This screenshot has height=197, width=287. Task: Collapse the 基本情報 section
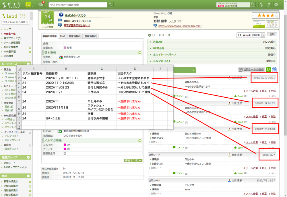(140, 53)
